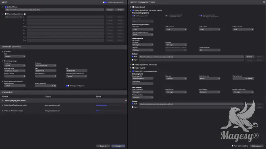The height and width of the screenshot is (149, 266).
Task: Click the Encode button
Action: [118, 146]
